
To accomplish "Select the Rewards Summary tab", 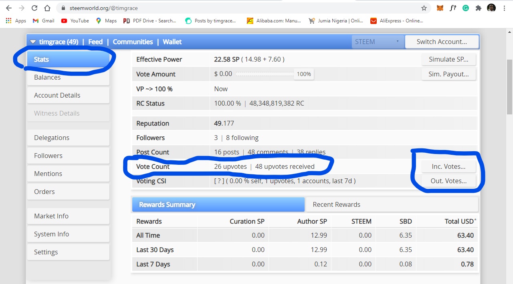I will (218, 204).
